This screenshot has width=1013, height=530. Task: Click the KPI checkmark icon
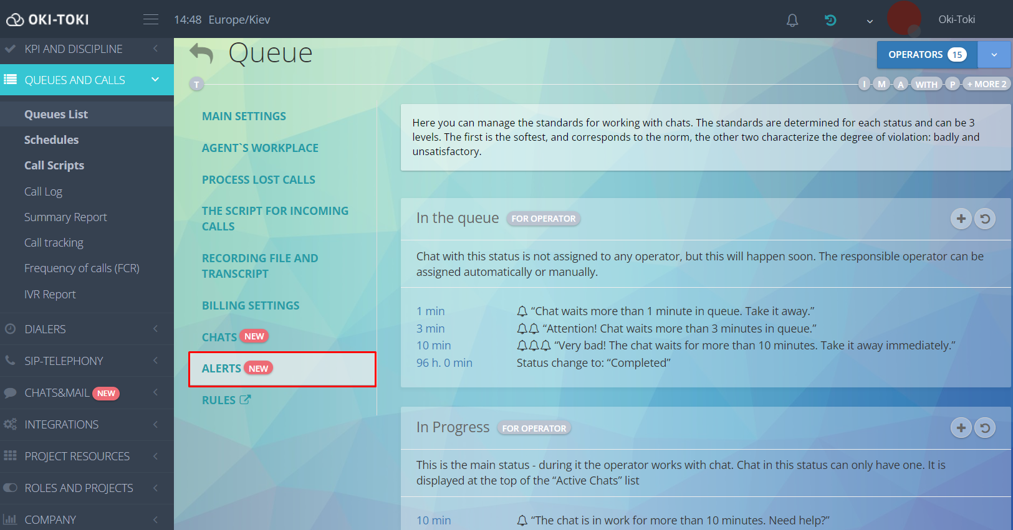pyautogui.click(x=10, y=48)
